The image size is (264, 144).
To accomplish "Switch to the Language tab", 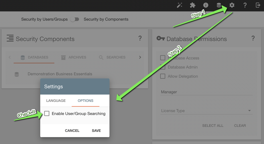I will [x=56, y=101].
